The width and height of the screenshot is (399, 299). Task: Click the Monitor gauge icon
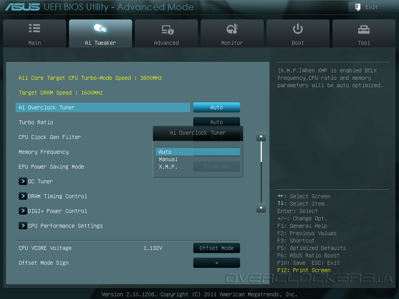[232, 29]
